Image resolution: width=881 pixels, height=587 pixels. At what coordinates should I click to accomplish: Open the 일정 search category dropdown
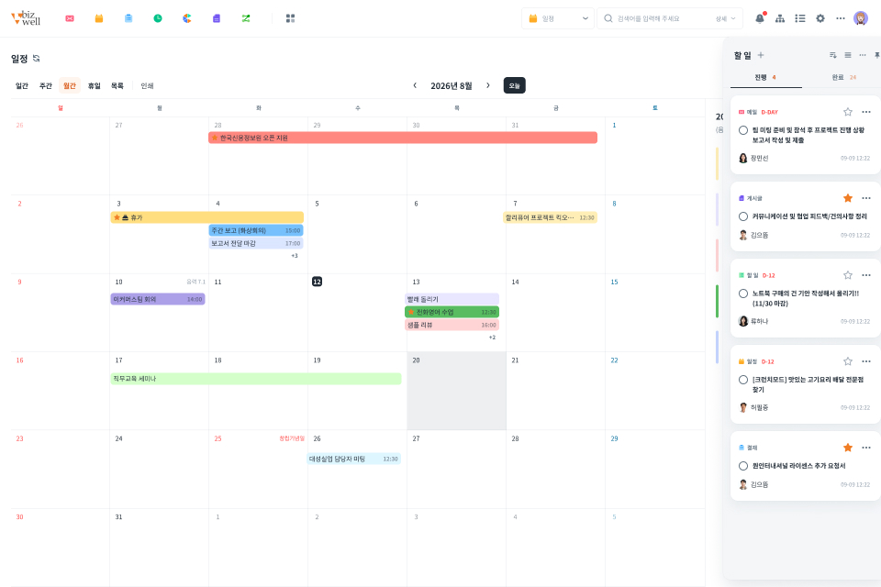pyautogui.click(x=558, y=18)
